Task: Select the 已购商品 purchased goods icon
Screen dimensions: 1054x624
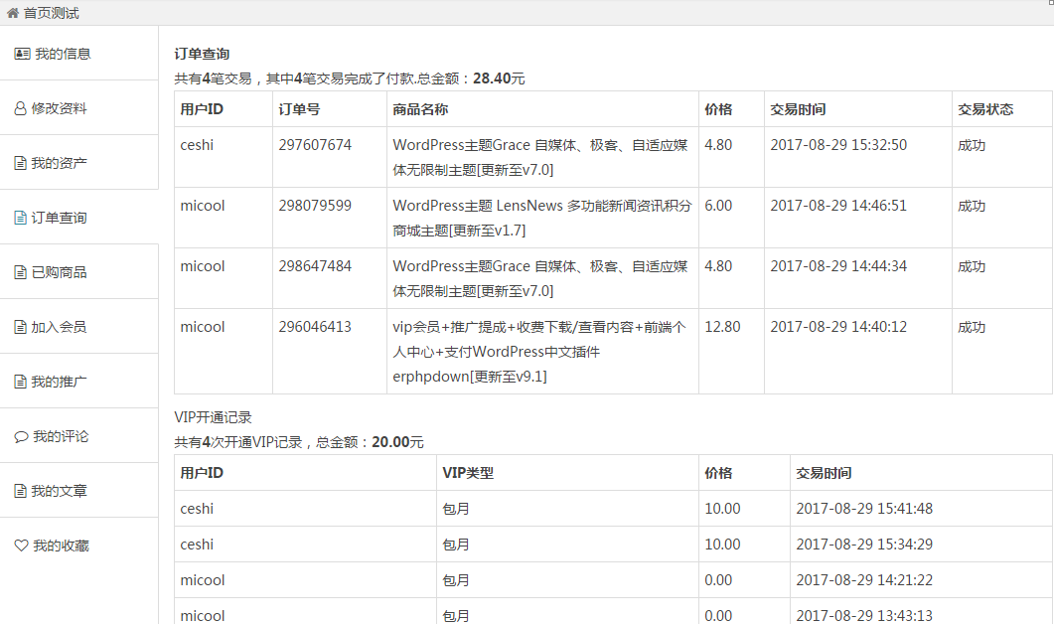Action: pos(21,270)
